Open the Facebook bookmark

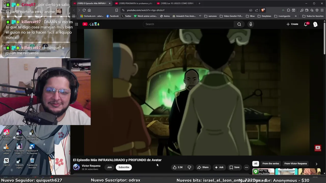coord(112,16)
